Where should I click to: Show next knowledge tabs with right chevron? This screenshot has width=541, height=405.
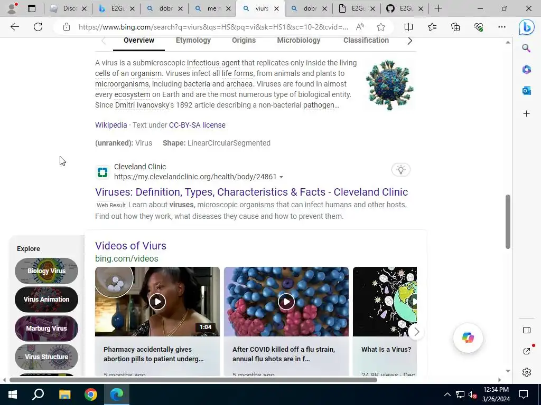pyautogui.click(x=409, y=41)
